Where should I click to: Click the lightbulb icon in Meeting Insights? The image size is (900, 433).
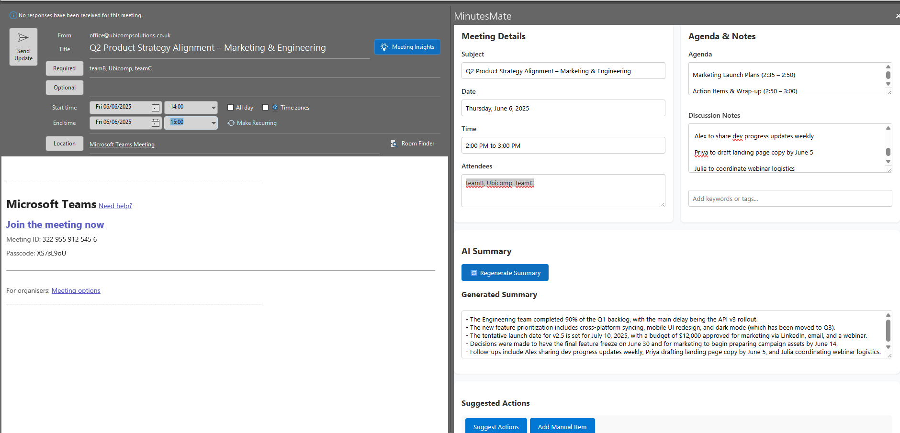pos(384,47)
